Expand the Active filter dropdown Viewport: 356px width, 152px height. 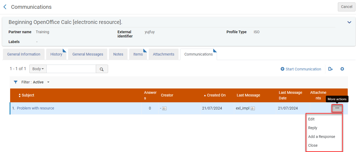pos(48,82)
